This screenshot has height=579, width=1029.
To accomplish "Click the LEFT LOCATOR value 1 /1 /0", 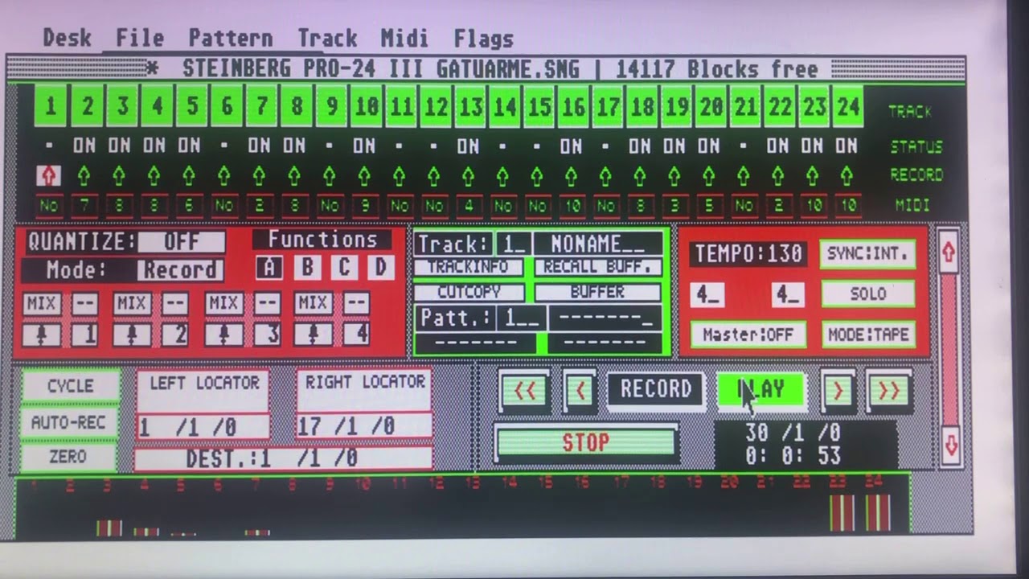I will [203, 427].
